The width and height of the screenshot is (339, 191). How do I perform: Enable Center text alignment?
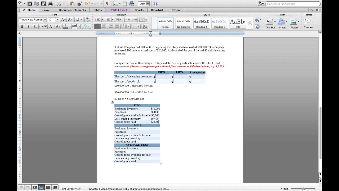(104, 26)
